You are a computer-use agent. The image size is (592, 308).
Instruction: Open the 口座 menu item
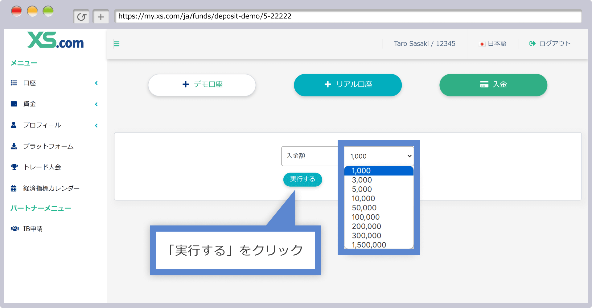coord(30,83)
